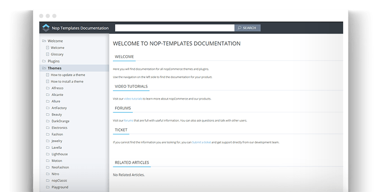Open the Motion theme entry

coord(57,161)
